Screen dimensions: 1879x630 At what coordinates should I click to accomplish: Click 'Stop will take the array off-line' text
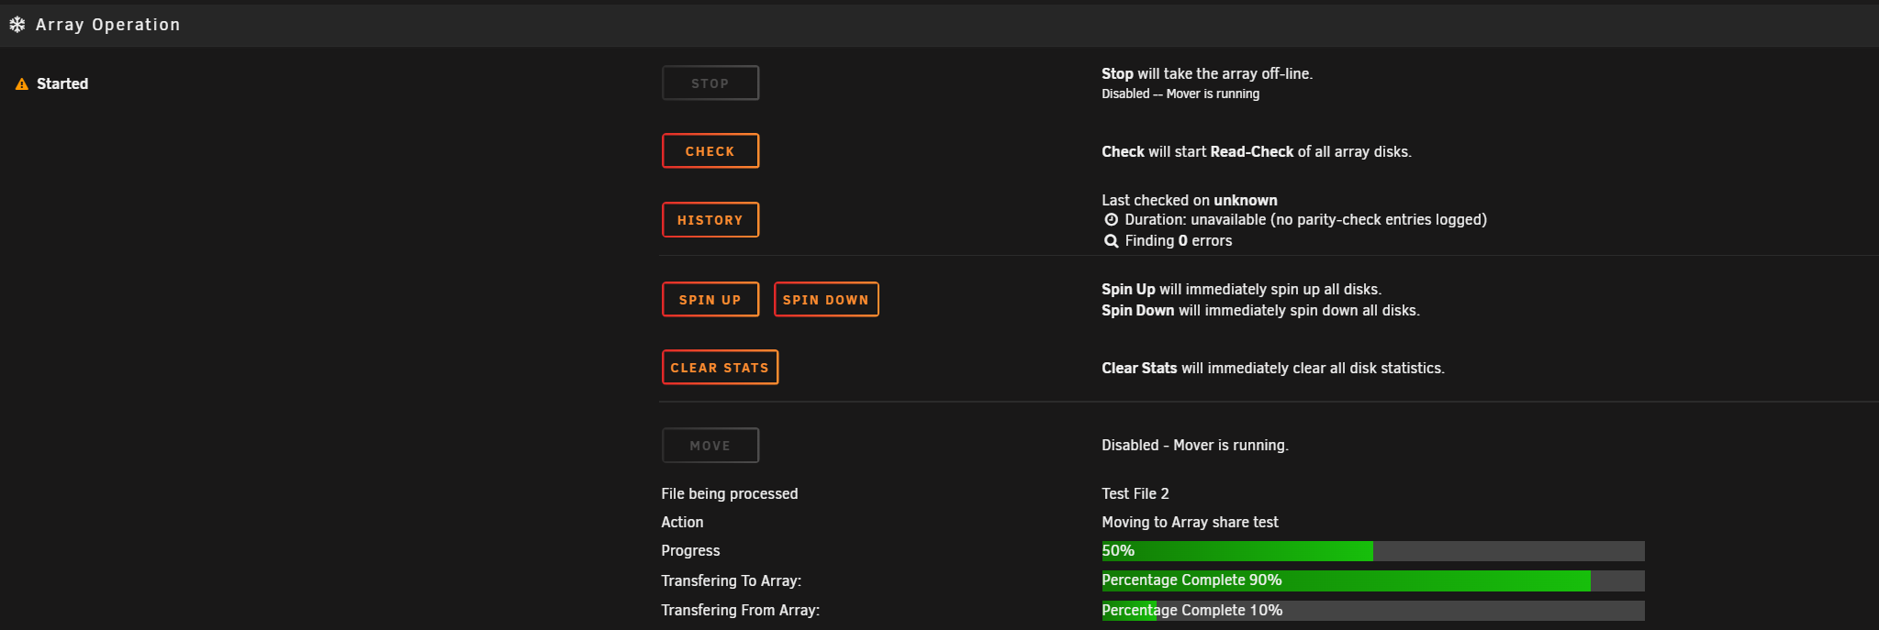(1207, 73)
